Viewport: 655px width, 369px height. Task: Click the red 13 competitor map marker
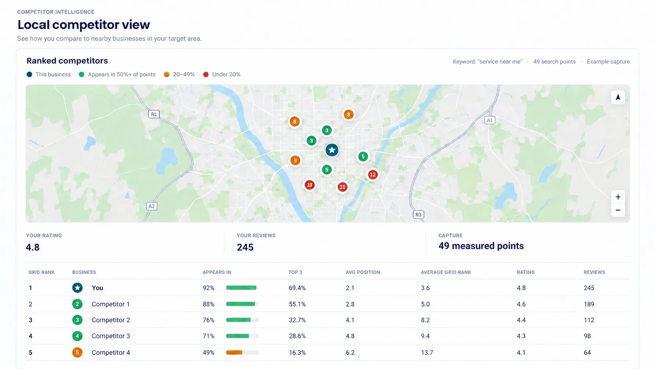(309, 184)
